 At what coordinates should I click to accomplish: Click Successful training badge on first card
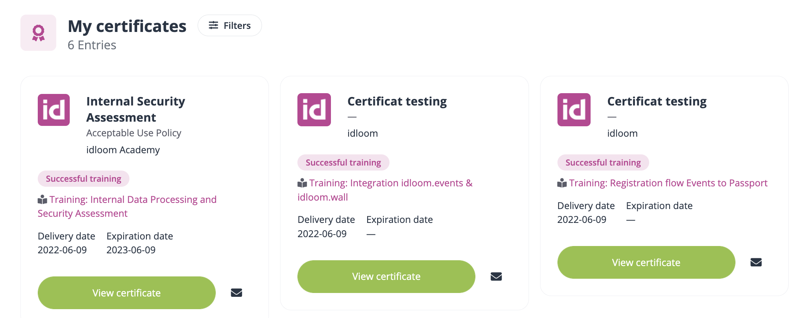[x=83, y=179]
